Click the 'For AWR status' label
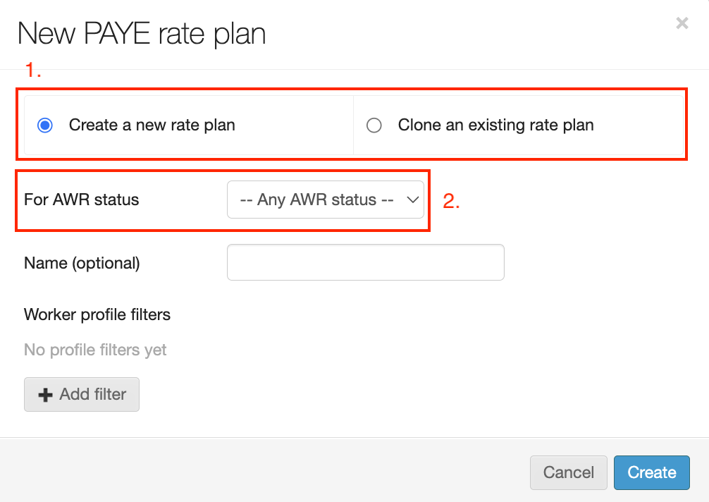Screen dimensions: 709x502 coord(82,200)
